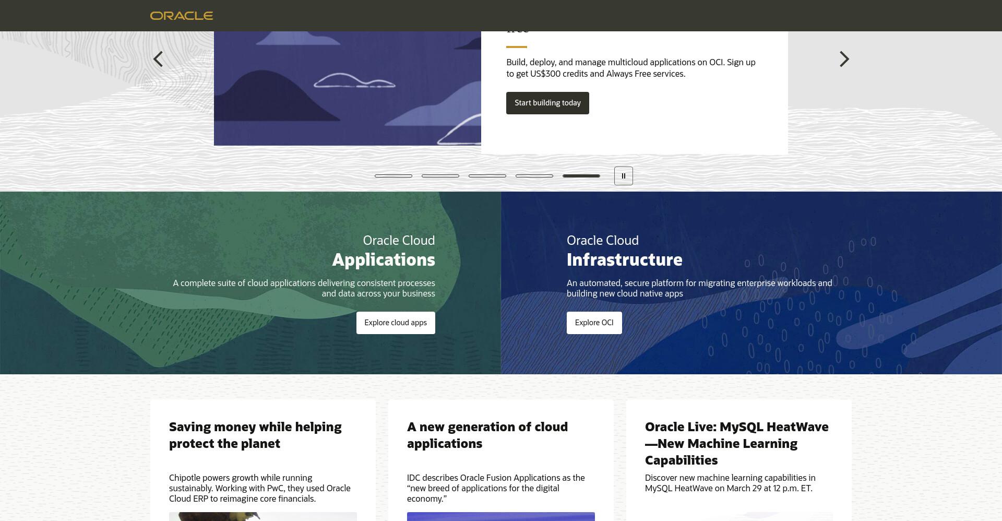Click 'A complete suite of cloud applications' description

304,288
